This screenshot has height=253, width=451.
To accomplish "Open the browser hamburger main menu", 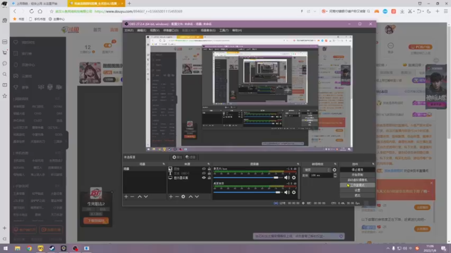I will click(x=445, y=11).
